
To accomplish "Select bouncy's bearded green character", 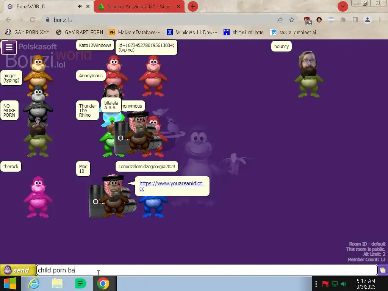I will (x=308, y=75).
